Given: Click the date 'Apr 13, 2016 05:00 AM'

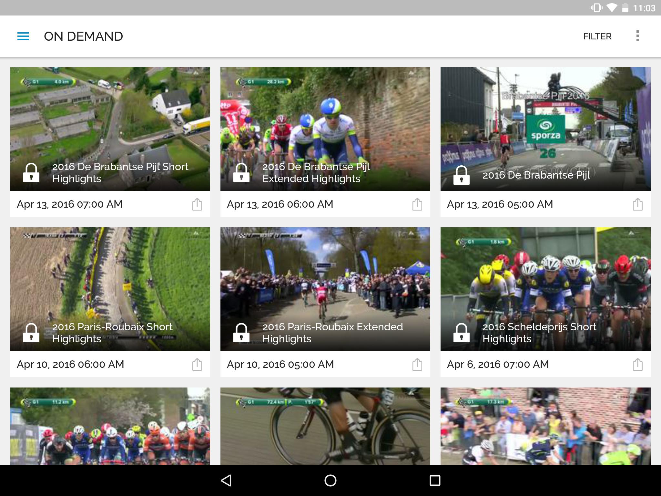Looking at the screenshot, I should click(500, 204).
